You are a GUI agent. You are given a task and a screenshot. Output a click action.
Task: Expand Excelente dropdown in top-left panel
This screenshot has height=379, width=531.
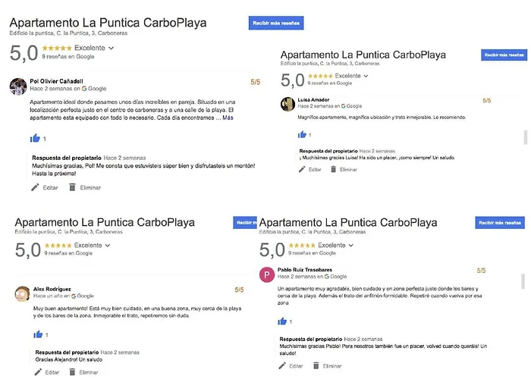coord(111,48)
